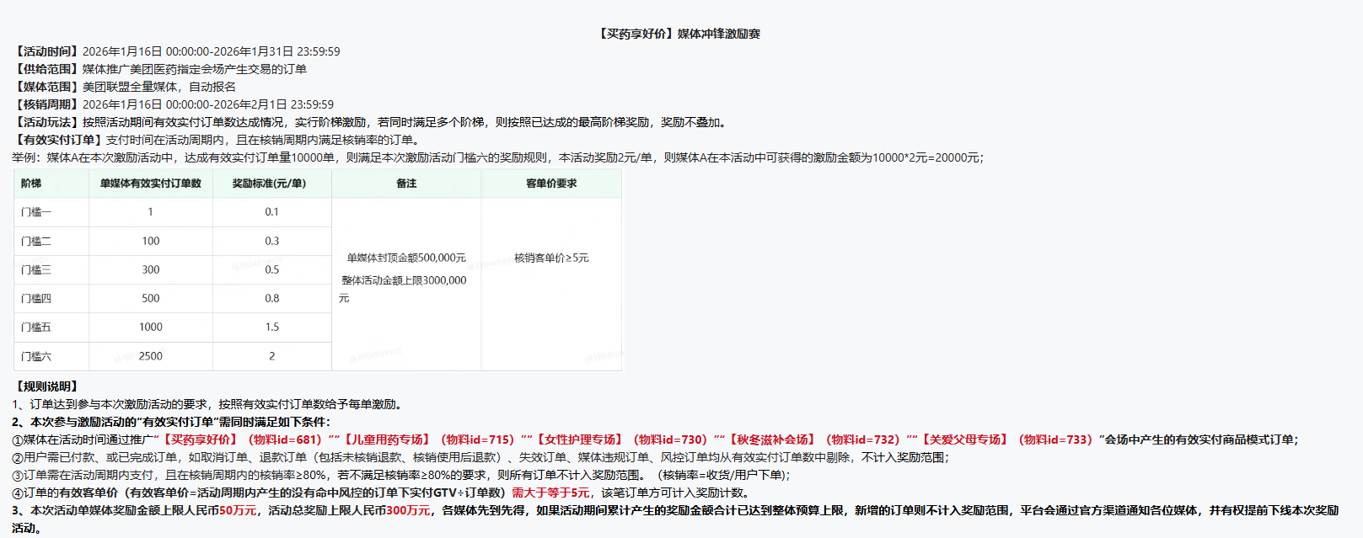Click the 核销客单价≥5元 cell text

pos(551,258)
